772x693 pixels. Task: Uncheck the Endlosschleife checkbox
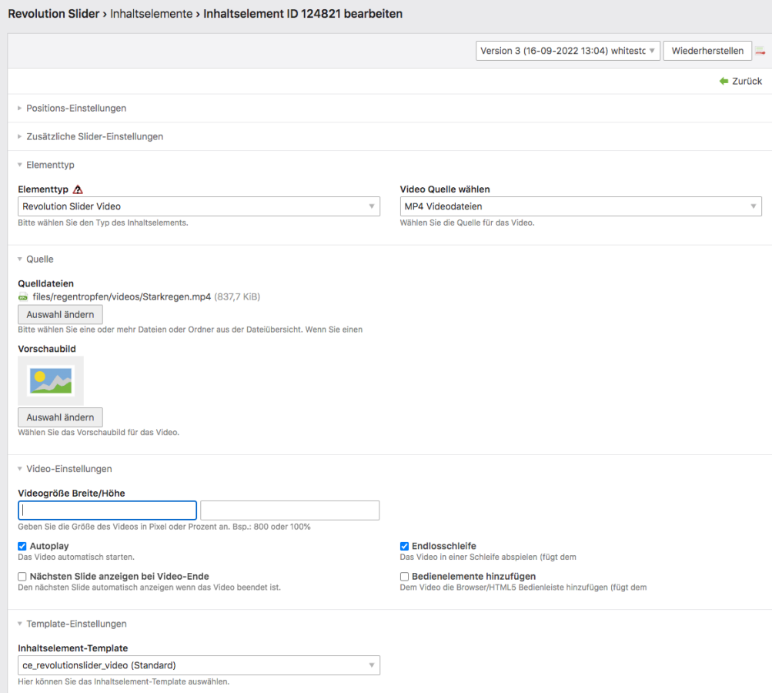point(405,546)
